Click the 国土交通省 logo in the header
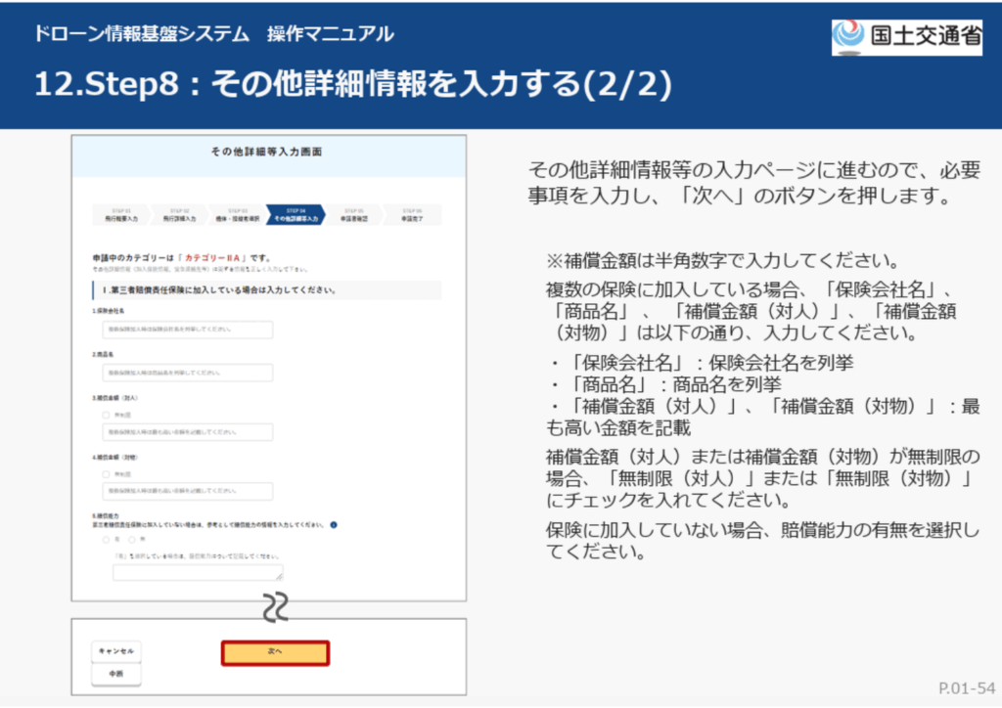Viewport: 1002px width, 708px height. (906, 36)
